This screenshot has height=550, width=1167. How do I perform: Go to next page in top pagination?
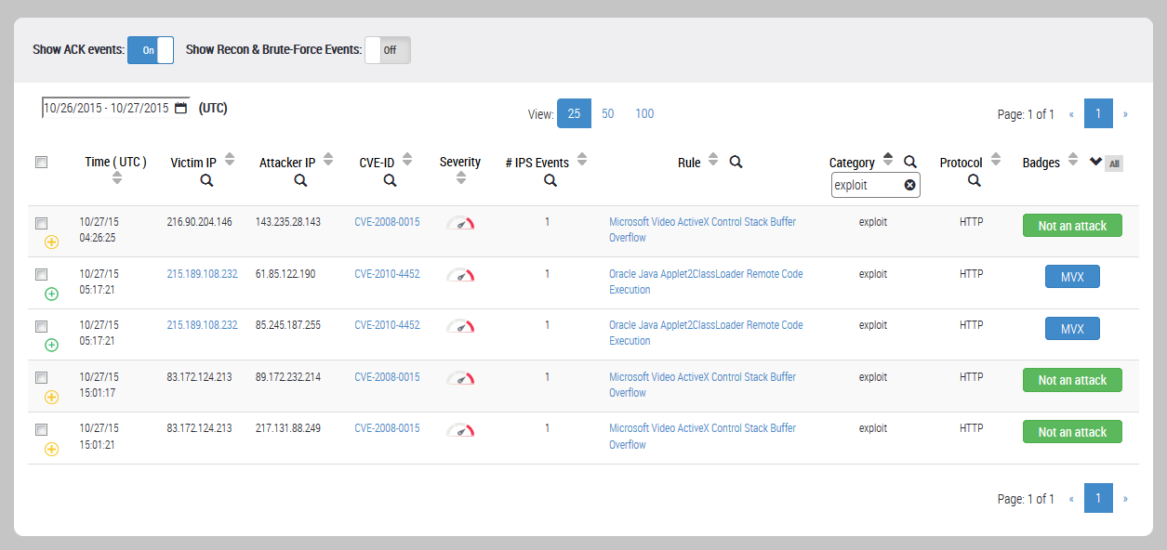point(1125,114)
